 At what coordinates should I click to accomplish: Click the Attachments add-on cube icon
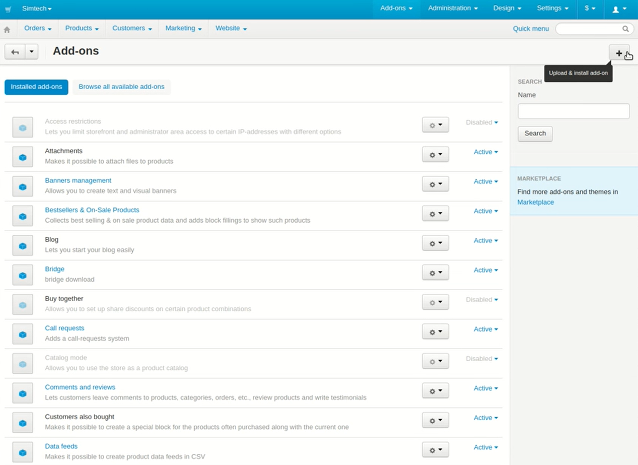click(x=23, y=157)
